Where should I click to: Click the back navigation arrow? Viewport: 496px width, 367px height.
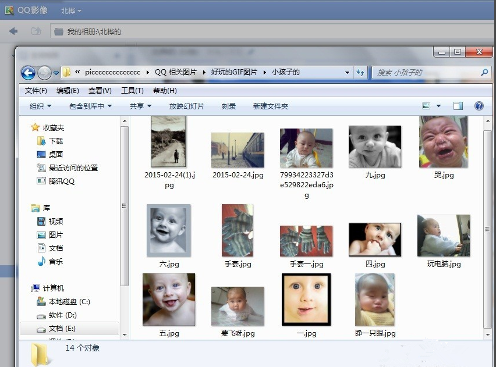pyautogui.click(x=28, y=73)
